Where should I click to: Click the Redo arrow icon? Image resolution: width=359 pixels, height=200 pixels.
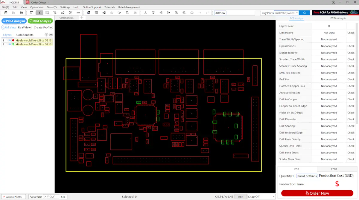click(207, 13)
